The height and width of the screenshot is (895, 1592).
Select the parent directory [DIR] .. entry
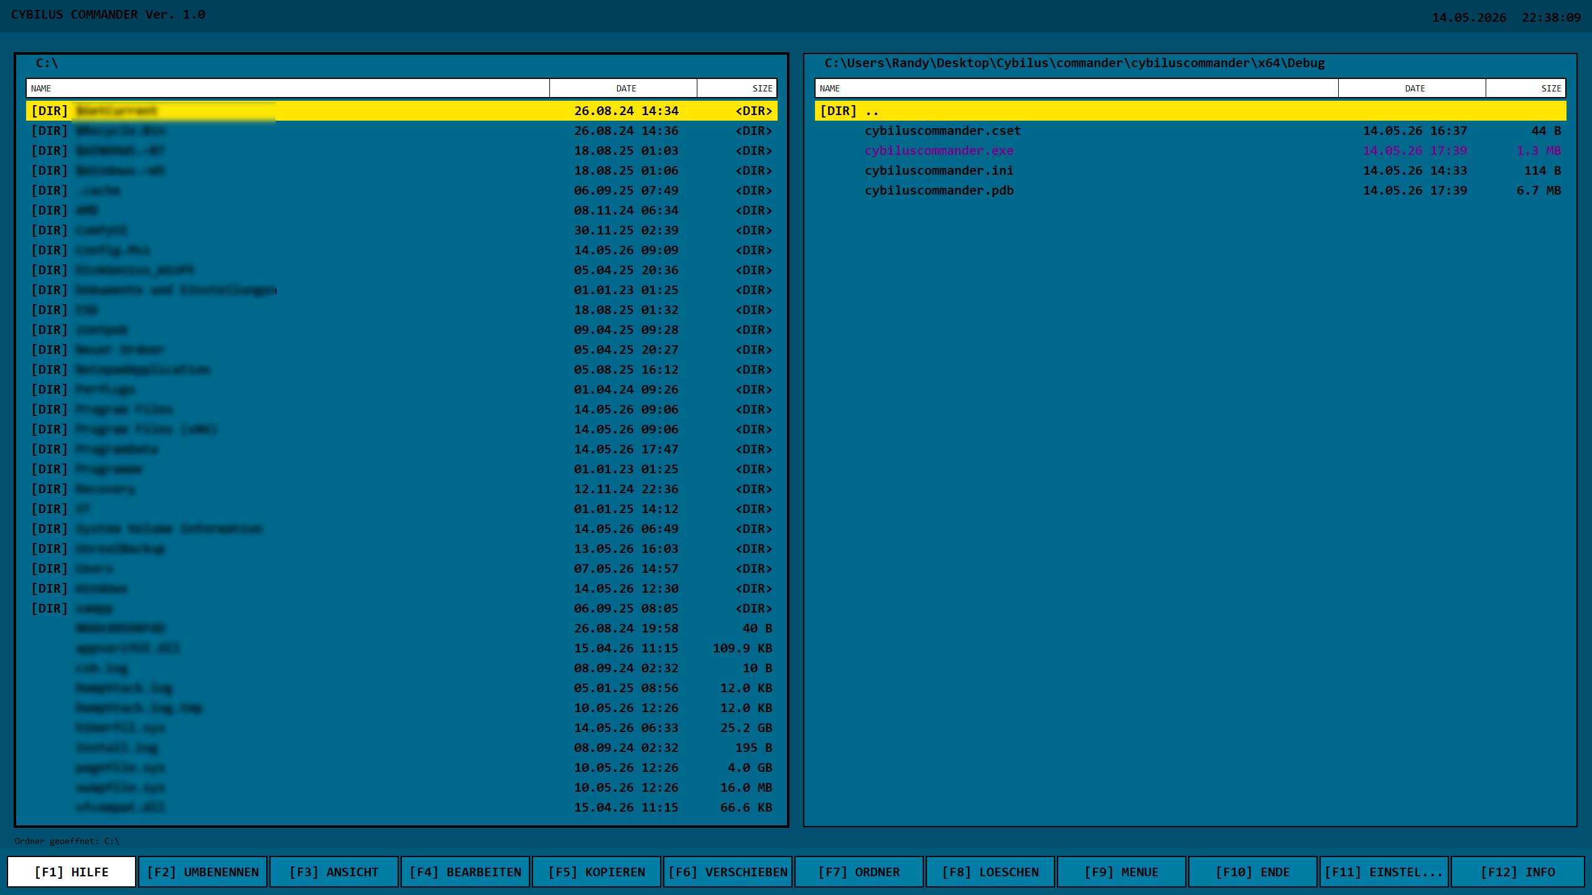pyautogui.click(x=1191, y=111)
